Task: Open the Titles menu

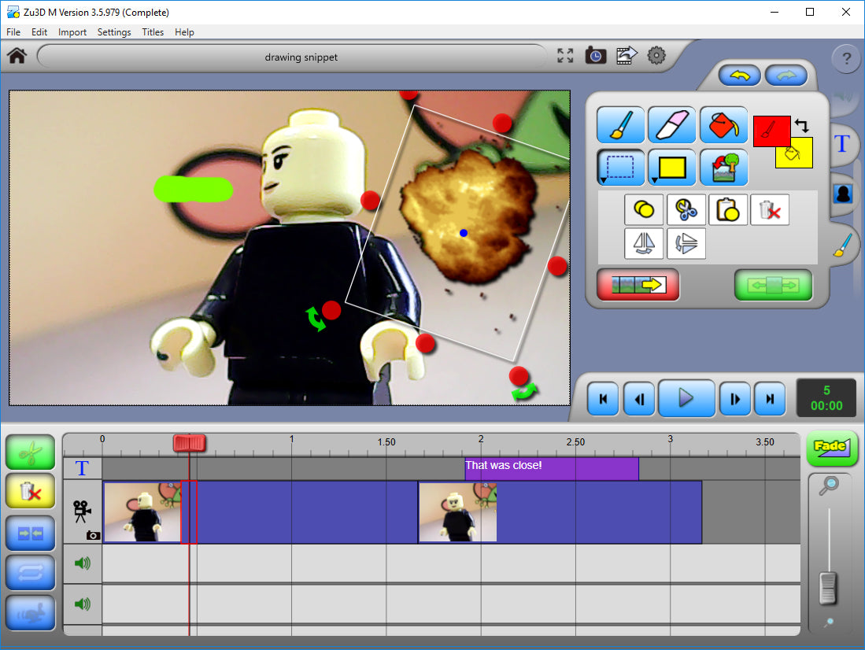Action: [x=153, y=32]
